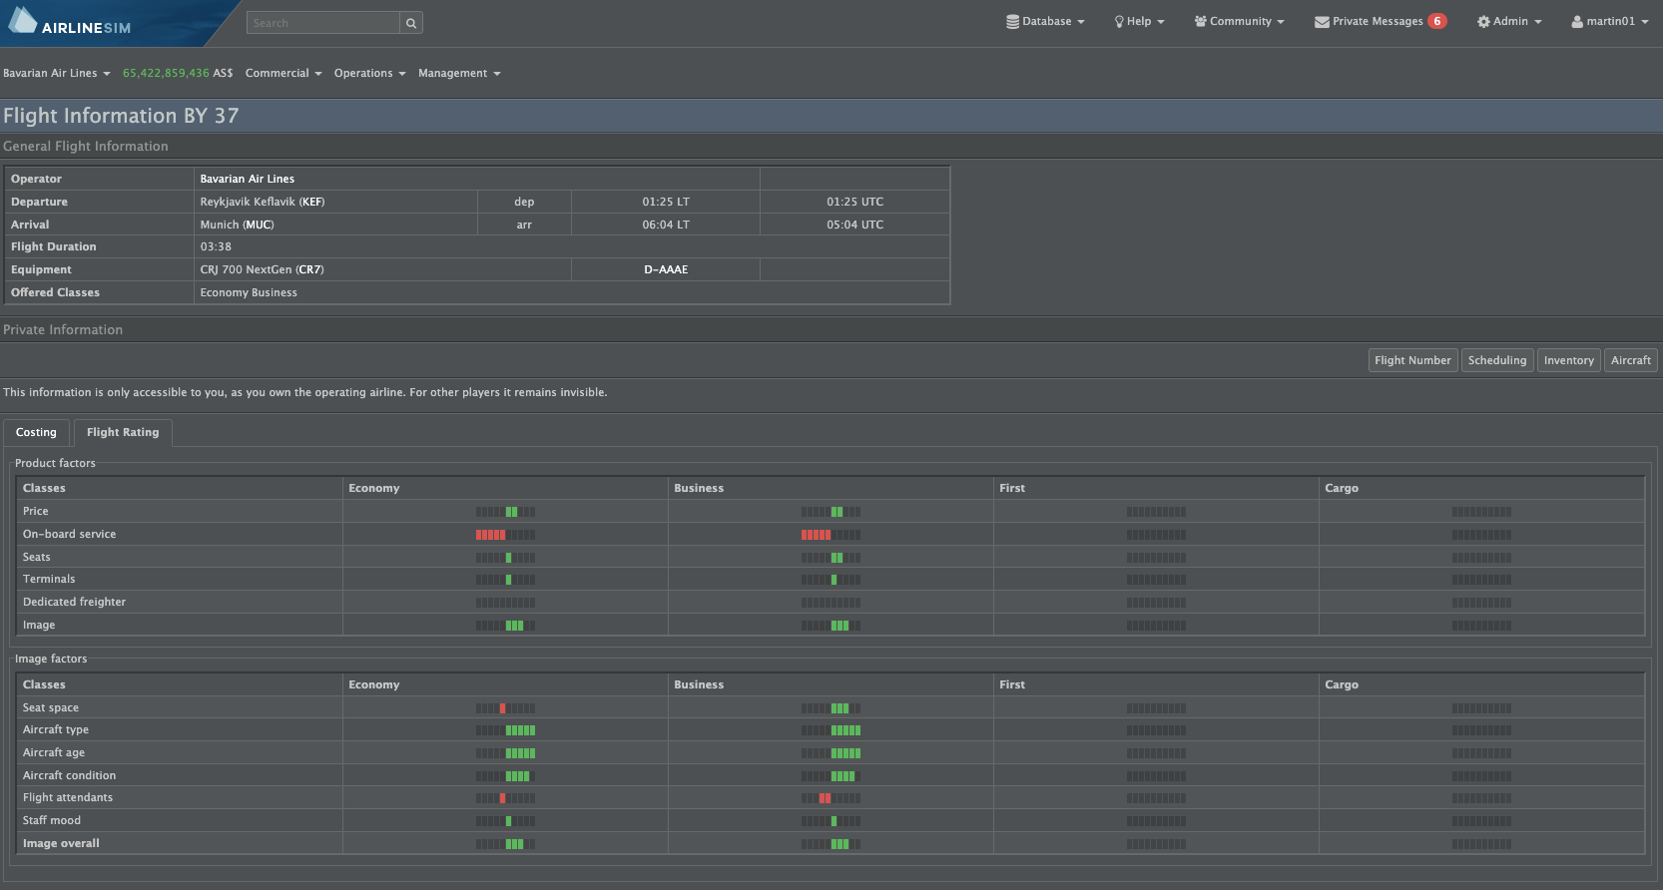Open the Commercial dropdown menu
This screenshot has width=1663, height=890.
click(283, 74)
